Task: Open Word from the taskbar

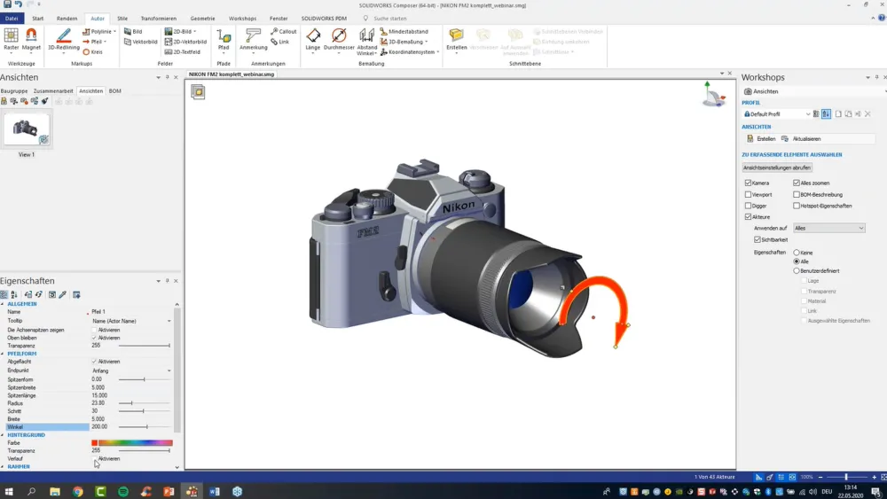Action: pyautogui.click(x=215, y=492)
